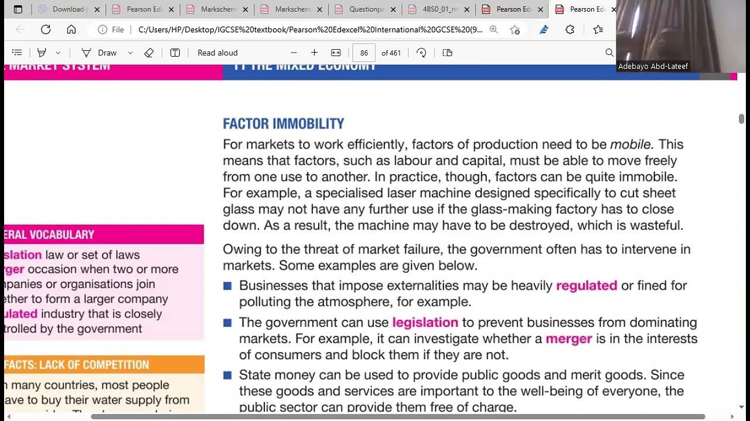Image resolution: width=750 pixels, height=421 pixels.
Task: Close the active Pearson Ed tab
Action: click(613, 9)
